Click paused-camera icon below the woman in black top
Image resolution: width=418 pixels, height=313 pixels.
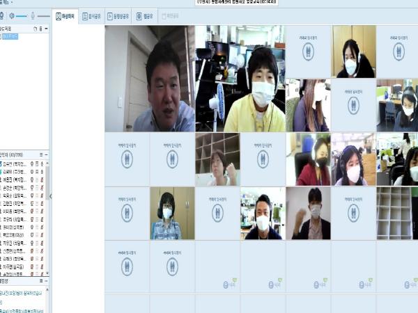(353, 106)
